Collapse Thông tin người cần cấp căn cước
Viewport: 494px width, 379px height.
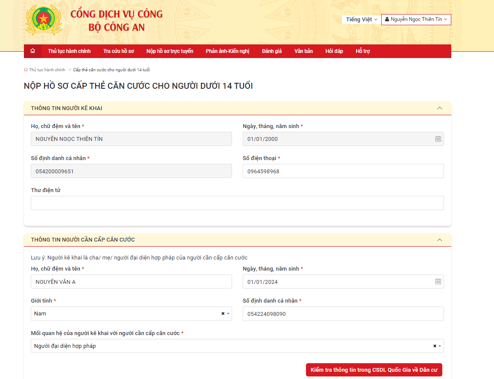[439, 240]
